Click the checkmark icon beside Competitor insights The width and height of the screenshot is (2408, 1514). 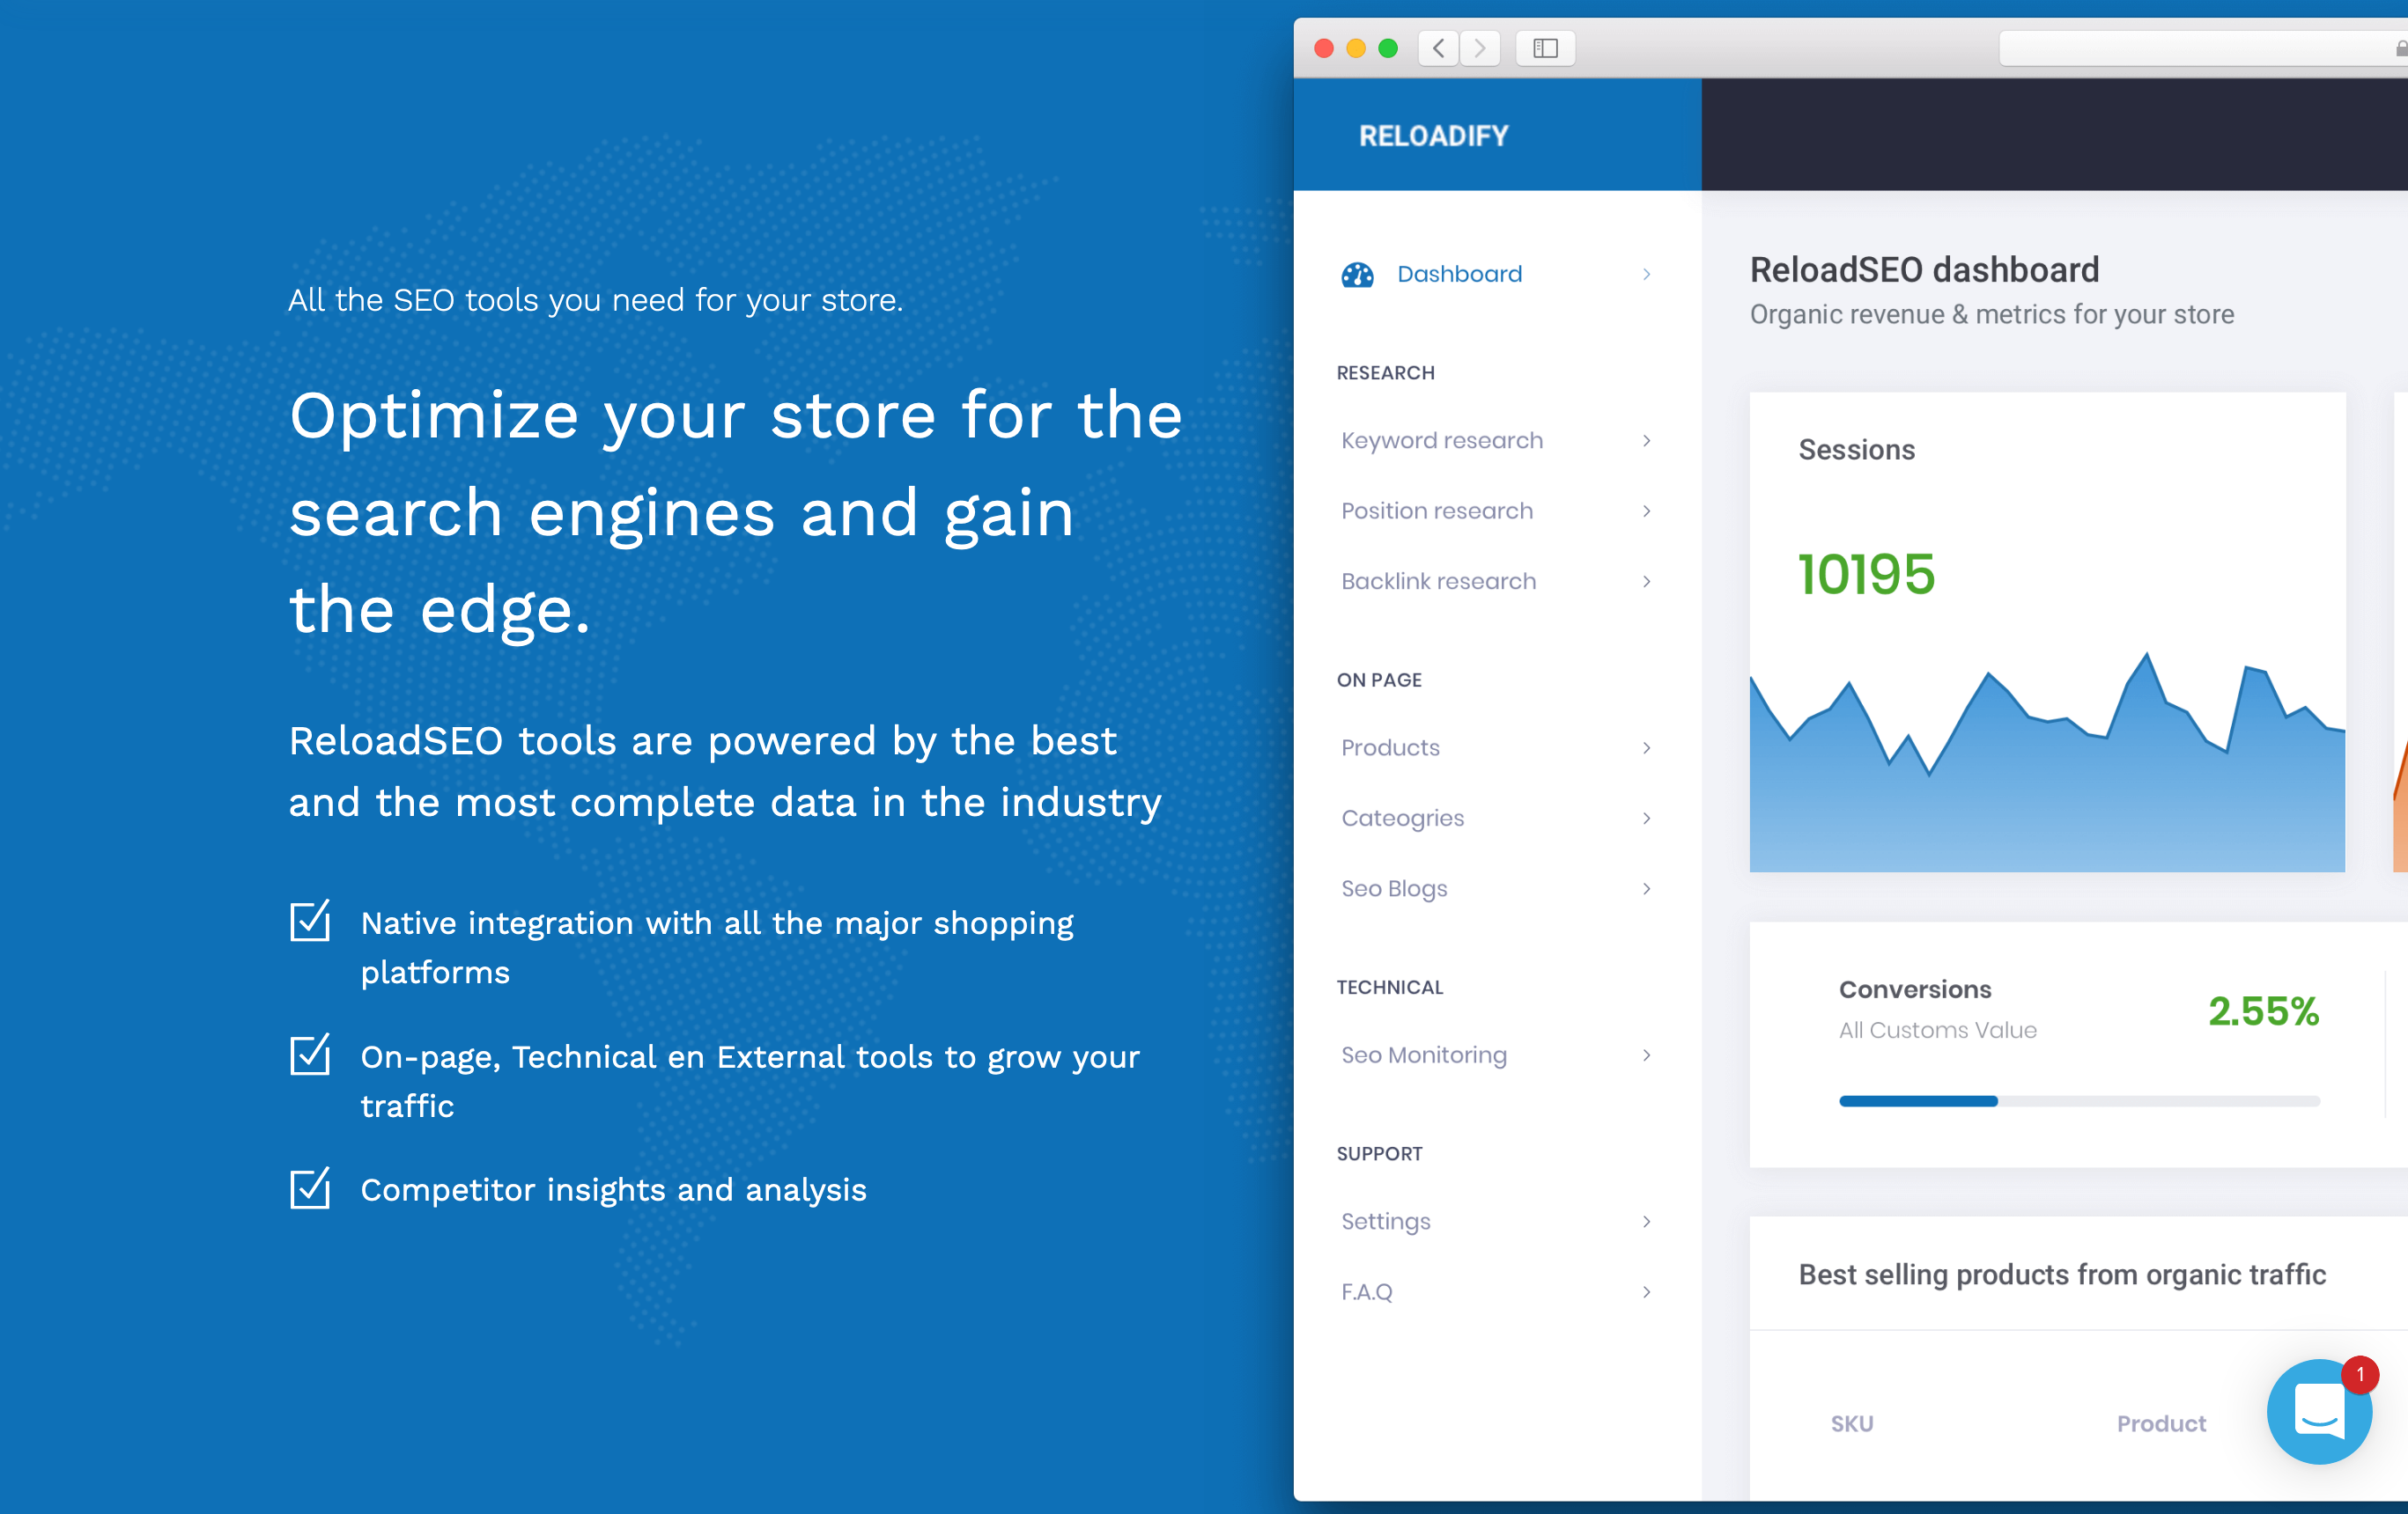pos(310,1188)
